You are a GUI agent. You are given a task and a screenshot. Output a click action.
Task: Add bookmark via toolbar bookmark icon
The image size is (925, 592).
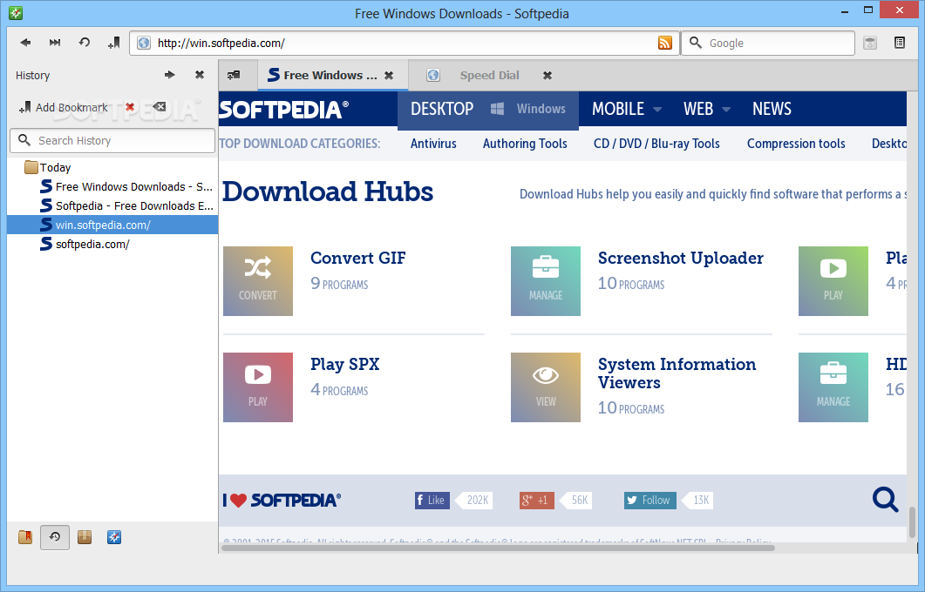(x=114, y=43)
